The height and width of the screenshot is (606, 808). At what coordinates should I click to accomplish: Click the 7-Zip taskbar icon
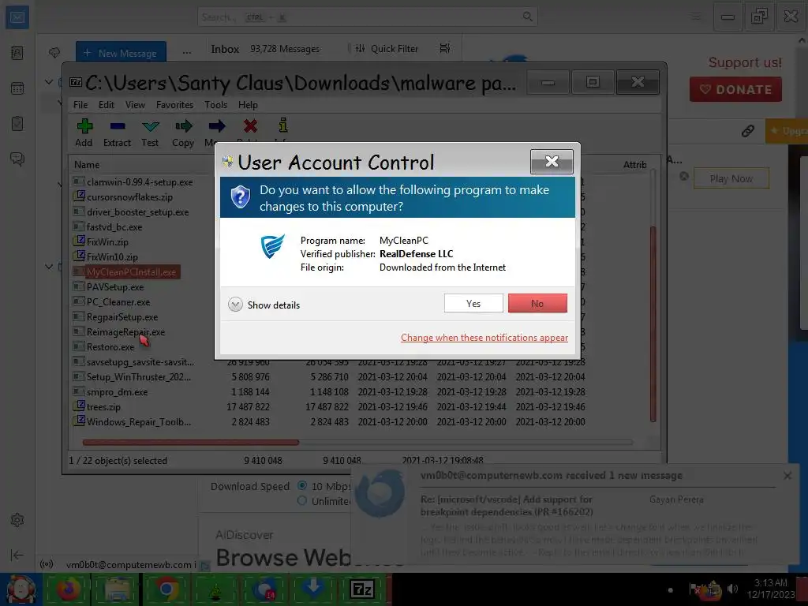tap(361, 589)
